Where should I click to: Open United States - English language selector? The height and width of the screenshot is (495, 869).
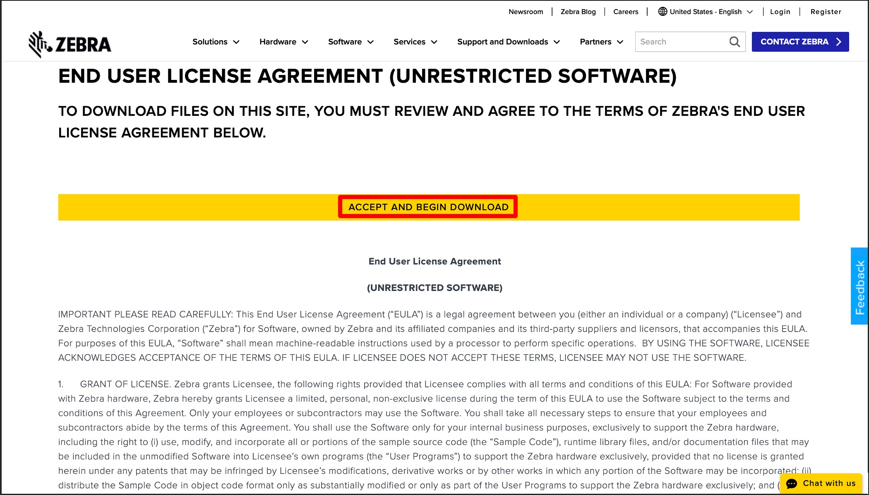[706, 12]
